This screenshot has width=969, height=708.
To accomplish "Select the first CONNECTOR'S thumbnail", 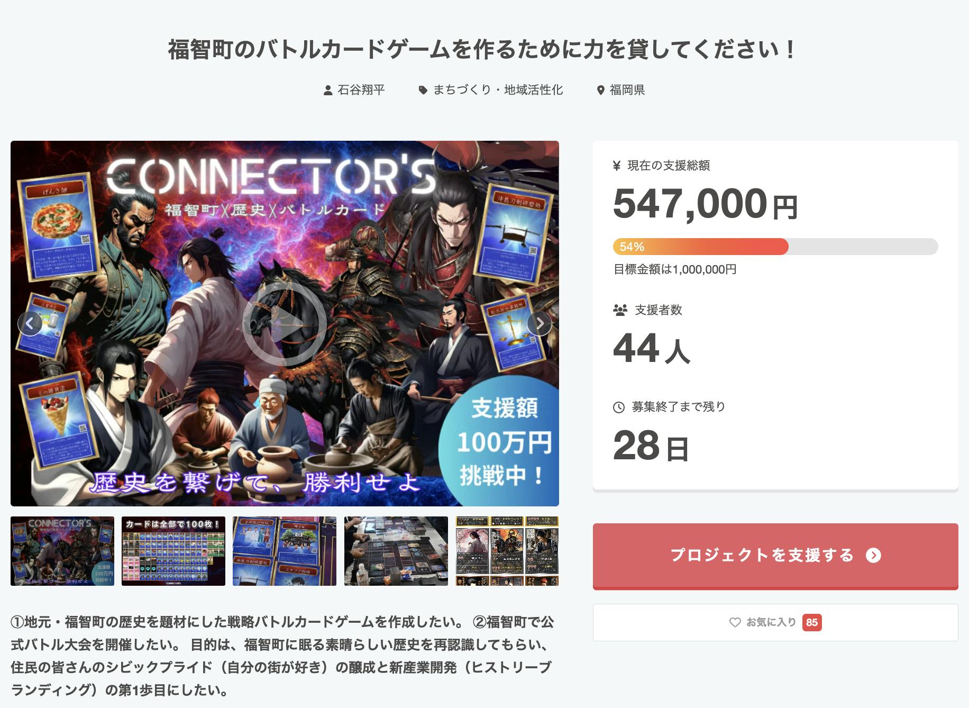I will (62, 551).
